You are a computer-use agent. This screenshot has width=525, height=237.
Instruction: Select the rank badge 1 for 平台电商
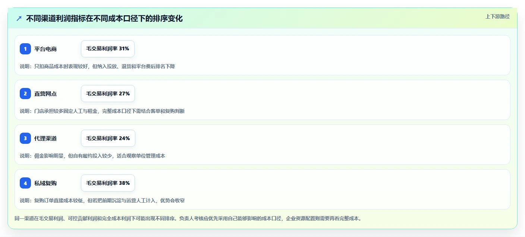pos(25,49)
